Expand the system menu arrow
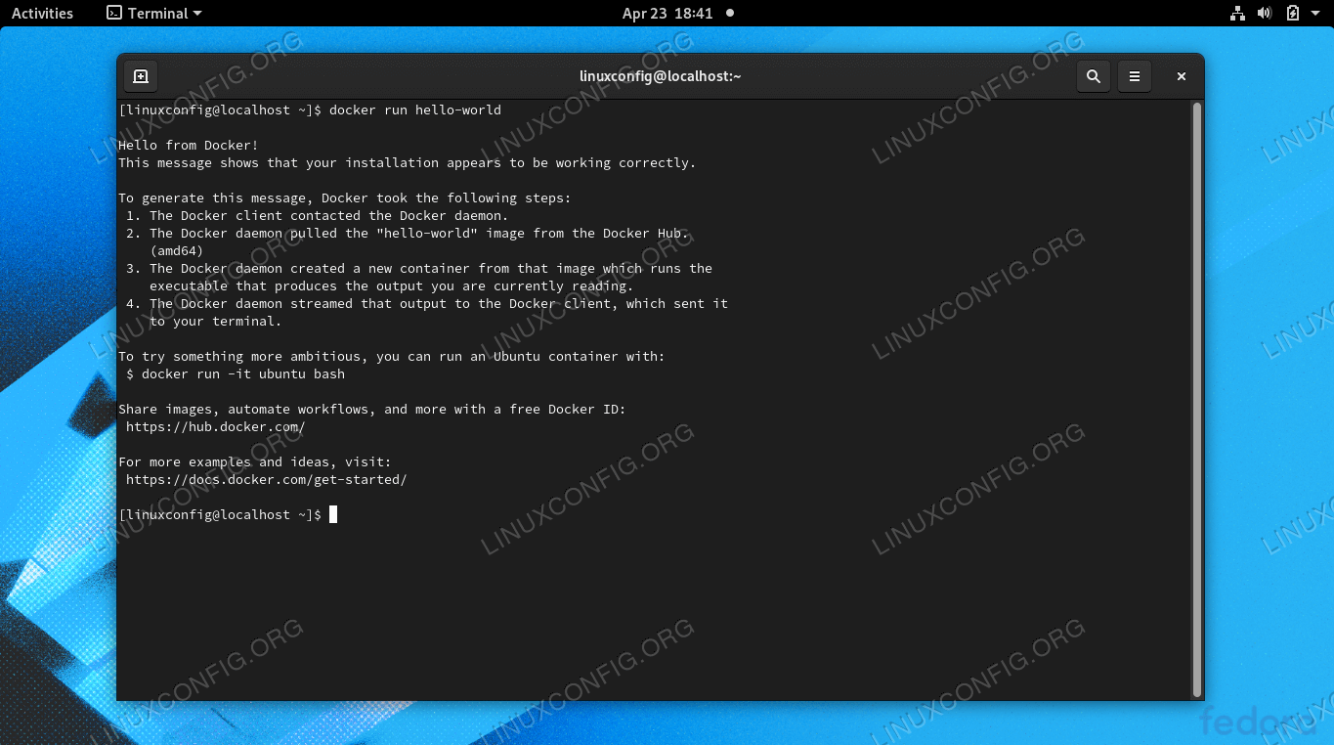The width and height of the screenshot is (1334, 745). [1317, 14]
